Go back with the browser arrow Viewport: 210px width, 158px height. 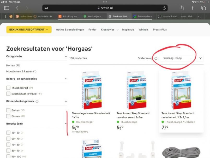[17, 8]
